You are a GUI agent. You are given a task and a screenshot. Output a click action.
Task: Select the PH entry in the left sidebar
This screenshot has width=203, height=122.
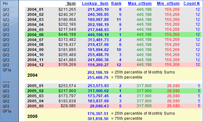(5, 4)
